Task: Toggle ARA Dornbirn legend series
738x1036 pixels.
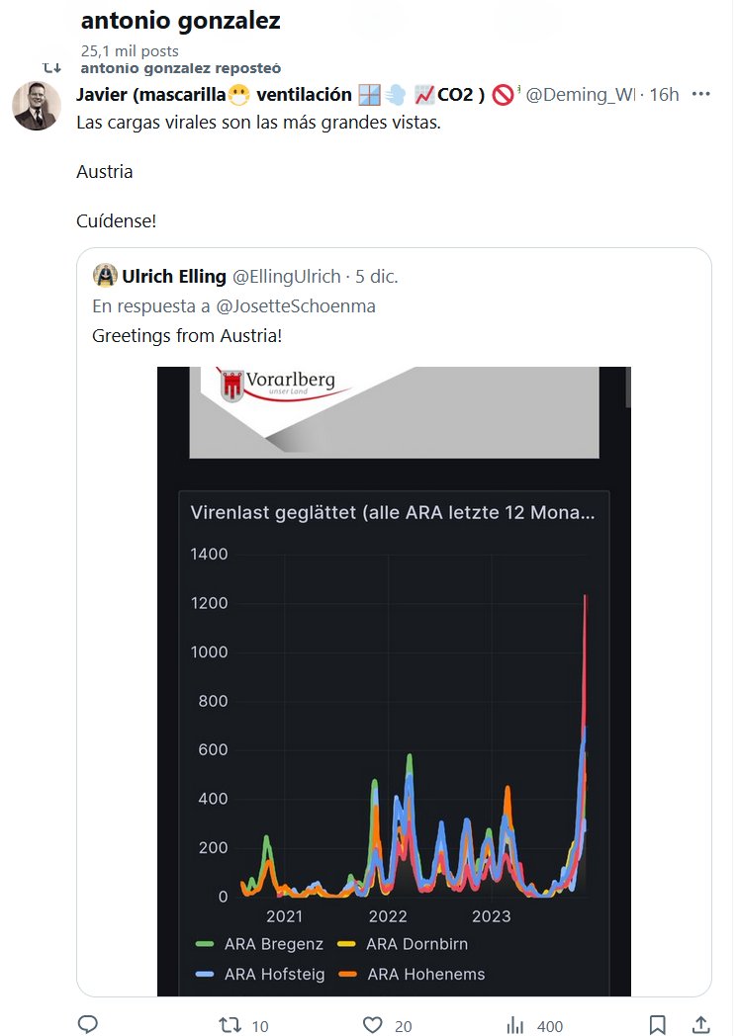Action: 411,944
